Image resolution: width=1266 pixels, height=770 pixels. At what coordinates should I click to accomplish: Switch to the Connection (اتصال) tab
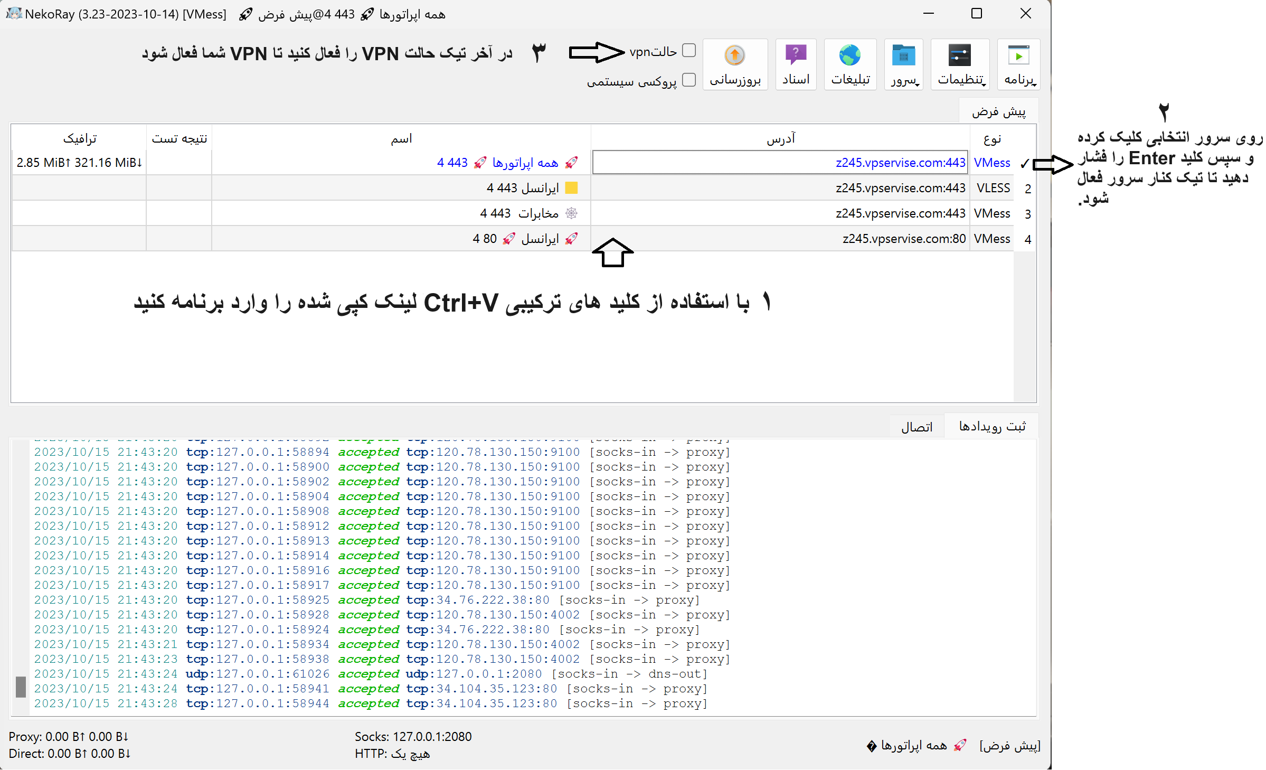(x=917, y=427)
